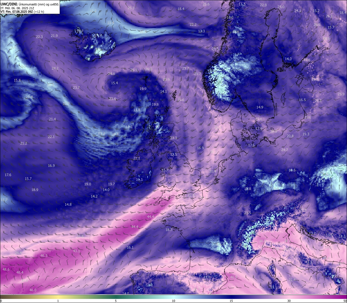Click the map value 12.5
The width and height of the screenshot is (347, 303).
click(x=173, y=154)
